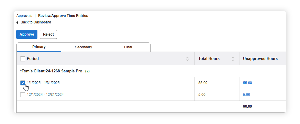This screenshot has height=124, width=300.
Task: Click the Back to Dashboard arrow icon
Action: [17, 23]
